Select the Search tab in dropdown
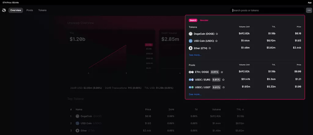 (193, 20)
